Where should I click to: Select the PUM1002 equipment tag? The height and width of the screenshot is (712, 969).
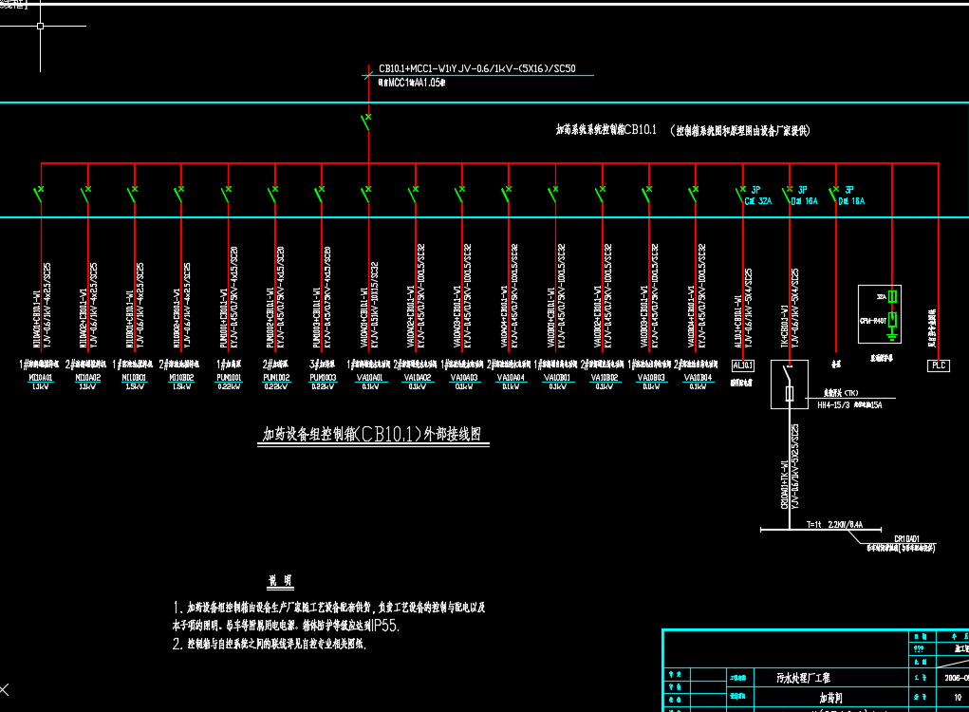pos(275,378)
